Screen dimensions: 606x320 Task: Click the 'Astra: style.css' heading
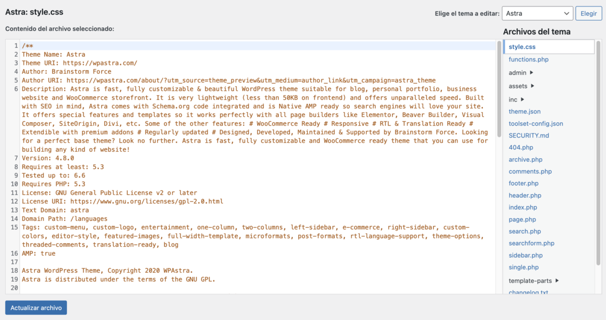[34, 12]
